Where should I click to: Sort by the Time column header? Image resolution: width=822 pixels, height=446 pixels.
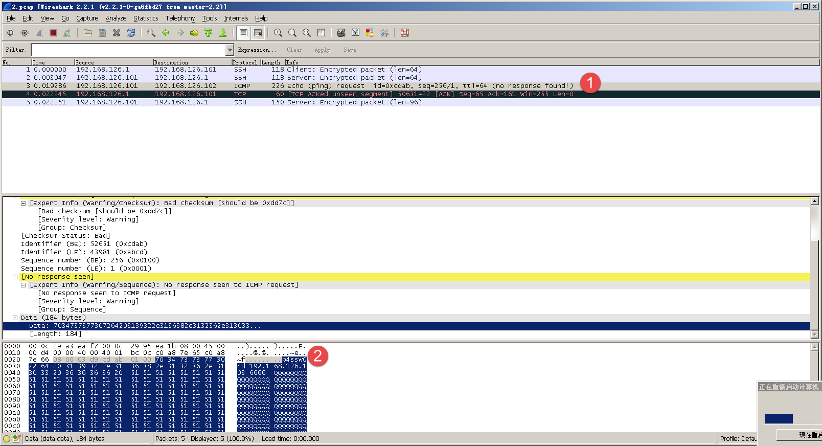pyautogui.click(x=53, y=62)
